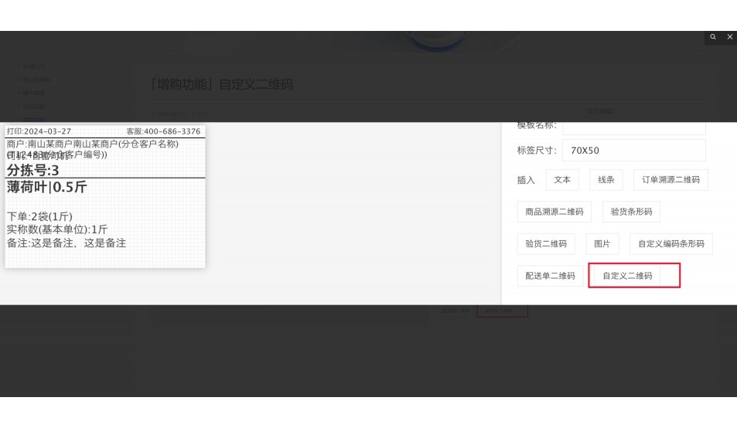Image resolution: width=737 pixels, height=428 pixels.
Task: Click the 标签尺寸 field showing 70X50
Action: click(633, 150)
